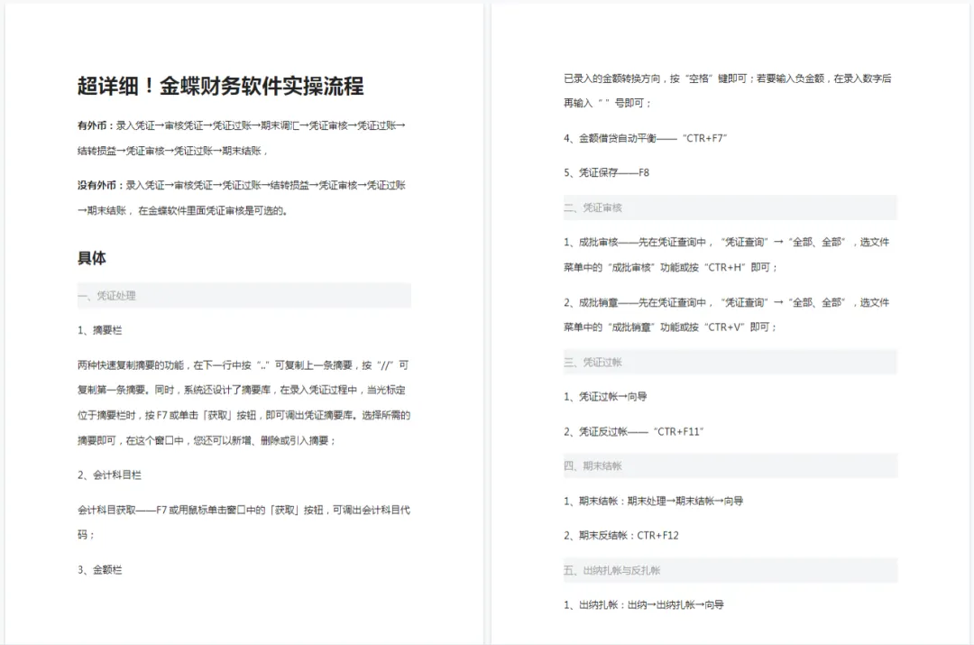974x645 pixels.
Task: Click the line starting 会计科目获取
Action: pos(243,511)
